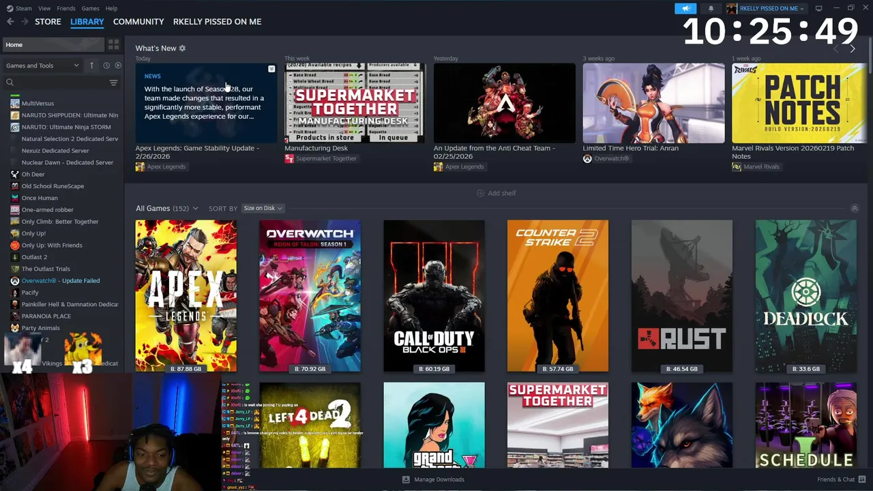This screenshot has height=491, width=873.
Task: Select the Call of Duty Black Ops III cover
Action: pos(434,296)
